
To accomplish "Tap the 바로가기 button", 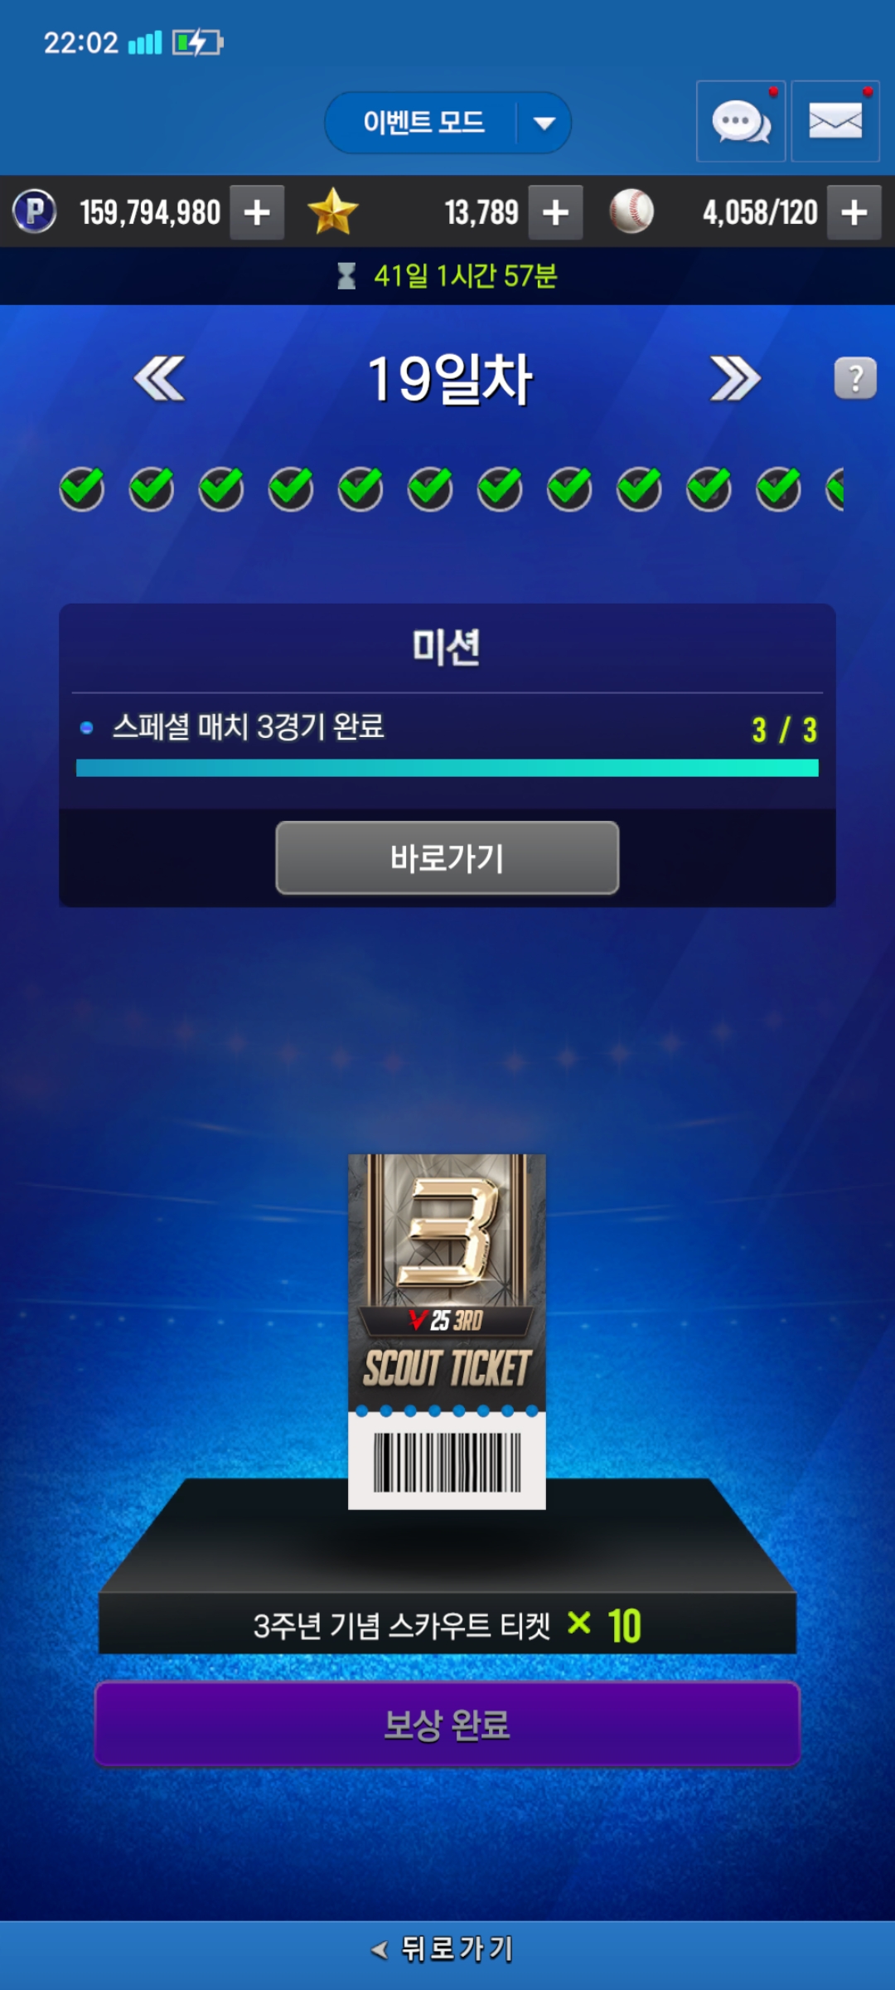I will [447, 858].
